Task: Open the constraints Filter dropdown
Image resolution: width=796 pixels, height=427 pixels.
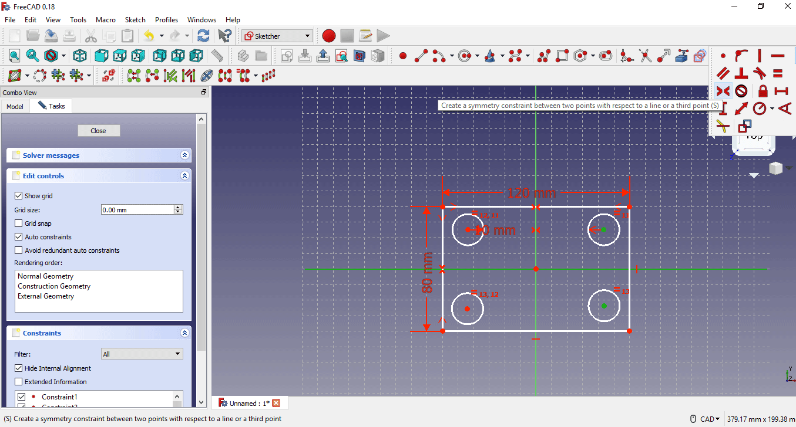Action: click(142, 354)
